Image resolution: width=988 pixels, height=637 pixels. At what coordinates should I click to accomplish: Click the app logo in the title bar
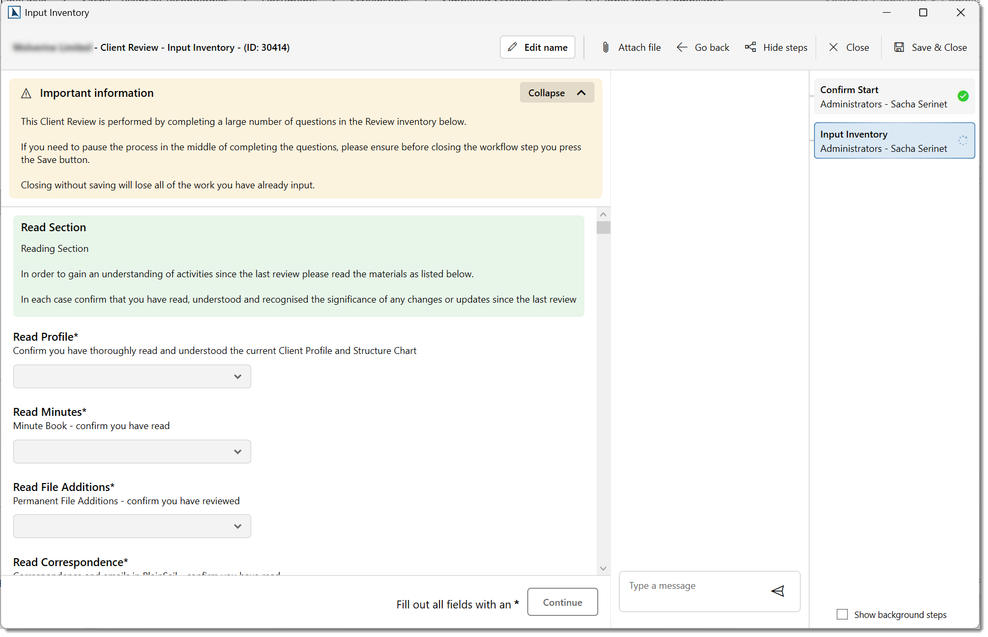pyautogui.click(x=14, y=12)
